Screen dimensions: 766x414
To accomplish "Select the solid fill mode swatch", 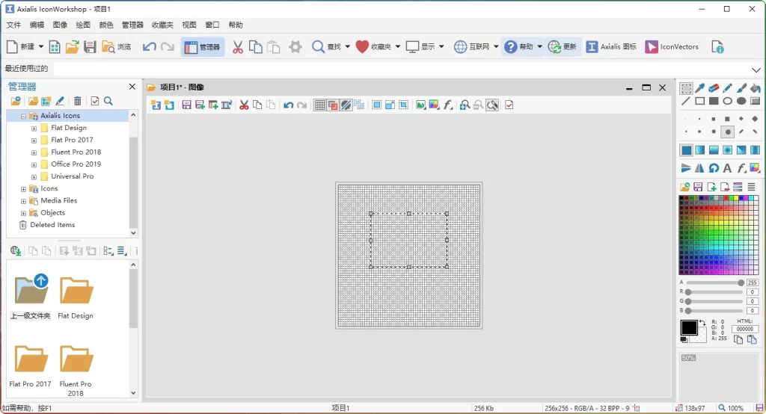I will coord(687,150).
